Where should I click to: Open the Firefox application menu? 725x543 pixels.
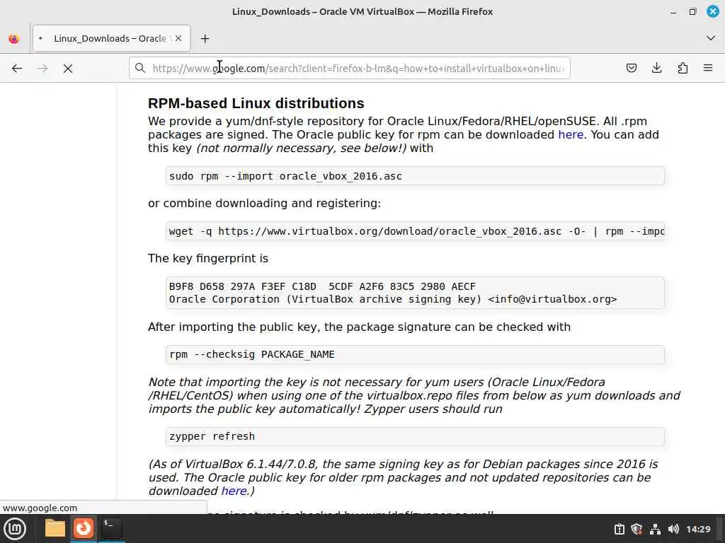pyautogui.click(x=708, y=69)
